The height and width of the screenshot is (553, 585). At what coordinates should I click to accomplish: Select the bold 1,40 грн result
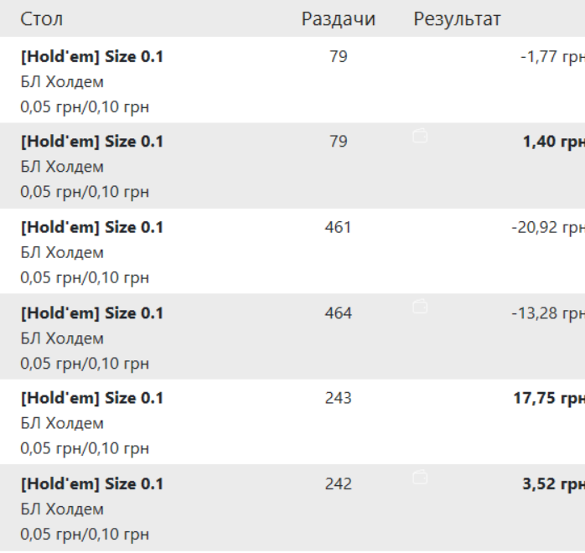point(554,142)
